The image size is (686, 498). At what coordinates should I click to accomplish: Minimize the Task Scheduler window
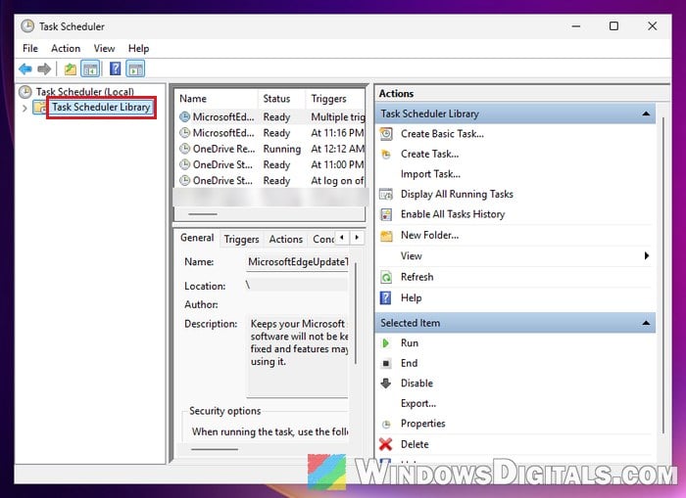coord(576,26)
